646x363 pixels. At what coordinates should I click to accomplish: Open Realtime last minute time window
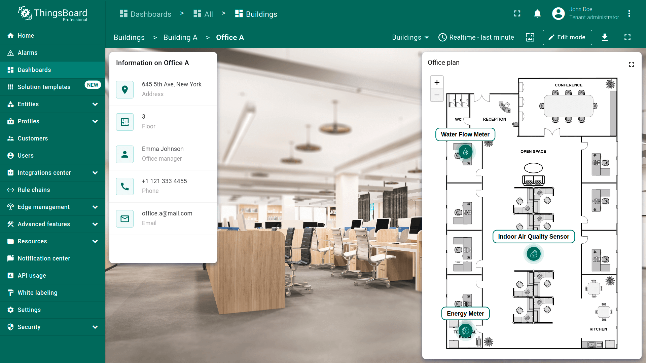(x=476, y=37)
